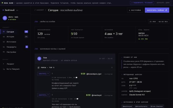Click the Запустить сейчас button
Image resolution: width=173 pixels, height=108 pixels.
[x=157, y=10]
